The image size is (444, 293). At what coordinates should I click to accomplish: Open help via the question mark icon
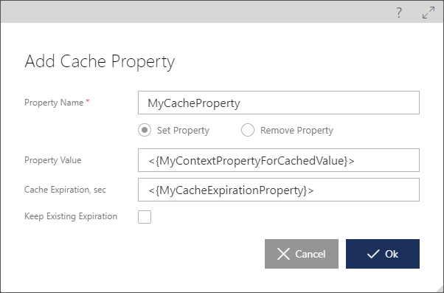[399, 13]
